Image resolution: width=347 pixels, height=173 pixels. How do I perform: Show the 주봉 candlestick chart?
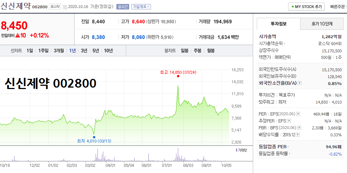198,51
